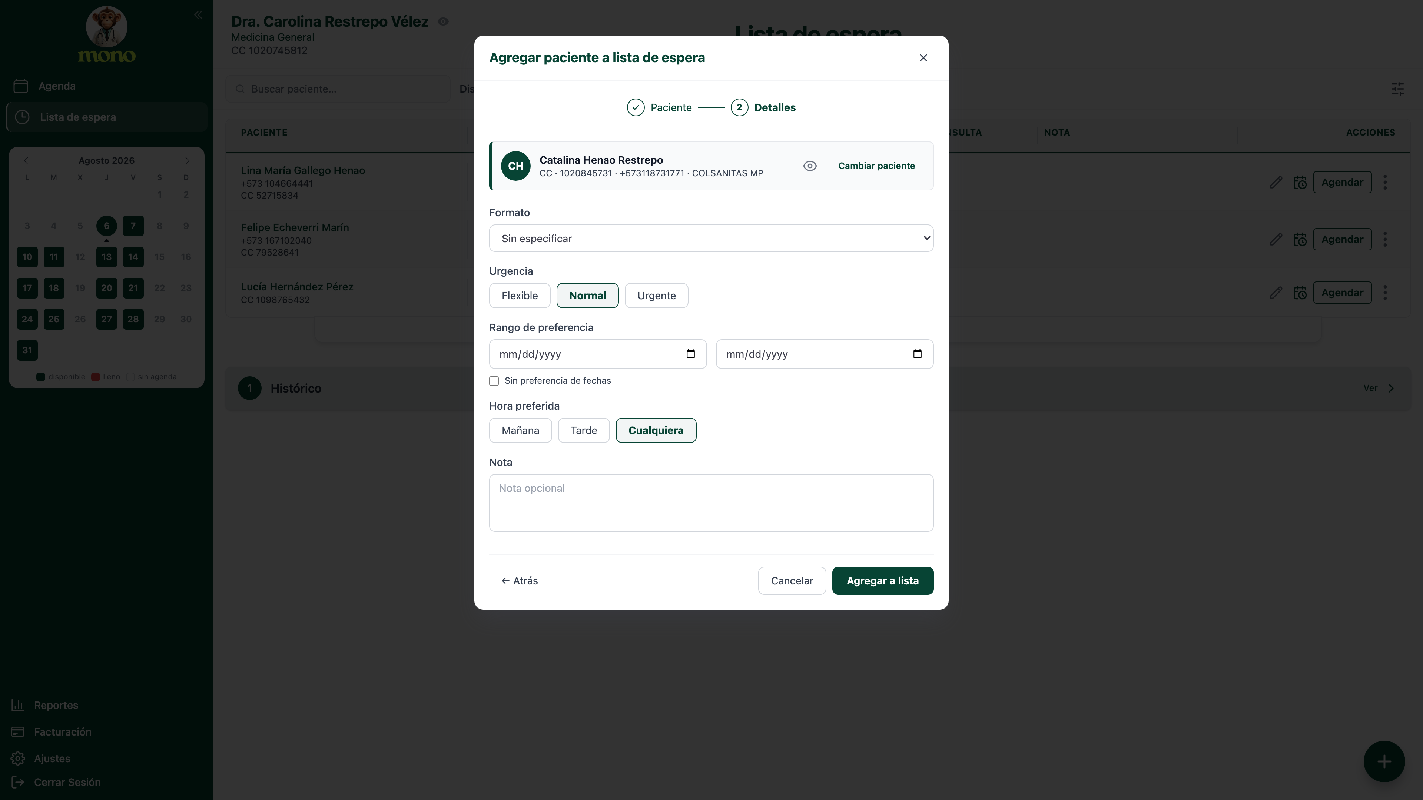Select day 14 in August calendar
The height and width of the screenshot is (800, 1423).
point(133,257)
